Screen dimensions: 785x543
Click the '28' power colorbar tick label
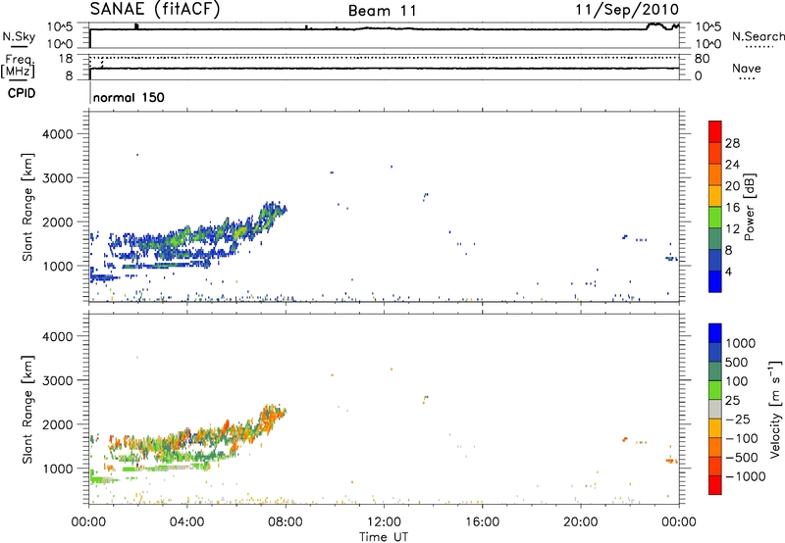coord(732,143)
